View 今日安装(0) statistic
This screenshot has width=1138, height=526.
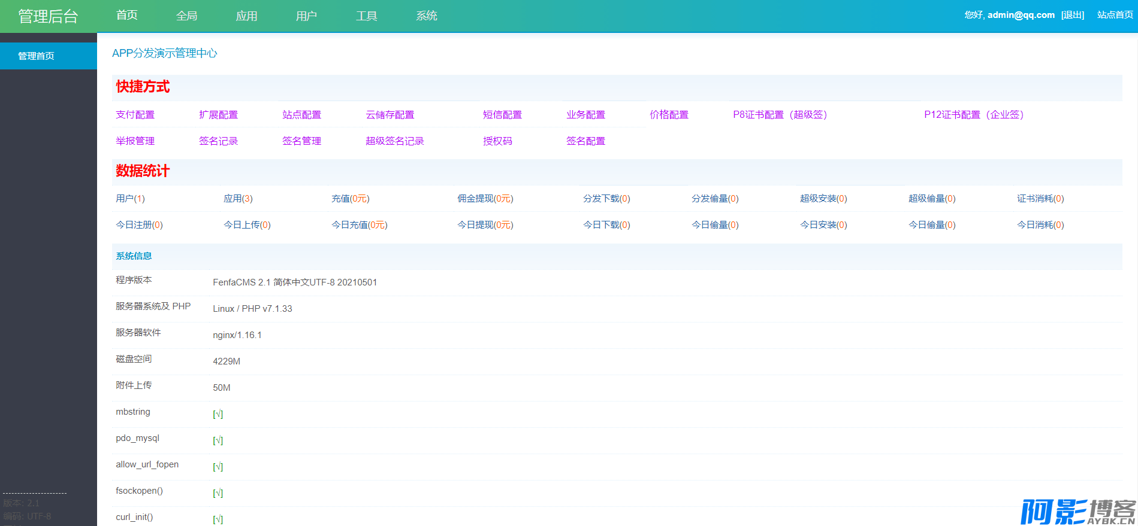pos(824,225)
